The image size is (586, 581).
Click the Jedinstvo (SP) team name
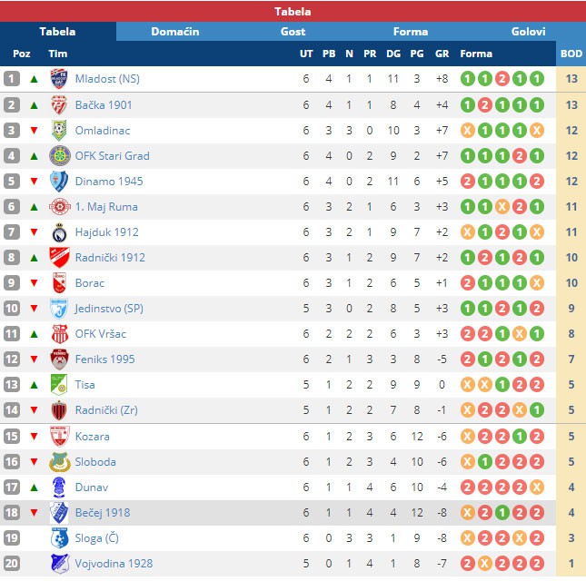point(109,309)
